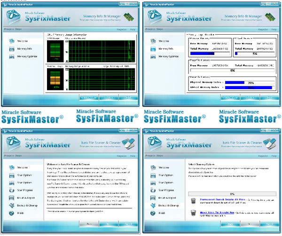Click Cancel button in cleaning options window
Screen dimensions: 282x236
[269, 224]
